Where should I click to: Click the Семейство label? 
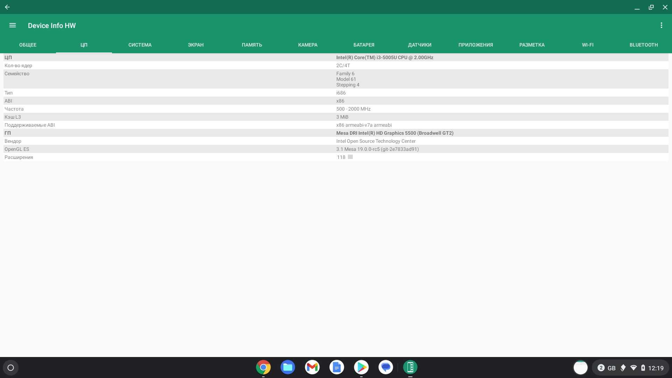(x=17, y=73)
